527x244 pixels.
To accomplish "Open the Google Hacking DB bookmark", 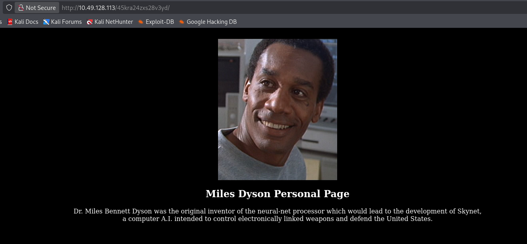I will 208,22.
